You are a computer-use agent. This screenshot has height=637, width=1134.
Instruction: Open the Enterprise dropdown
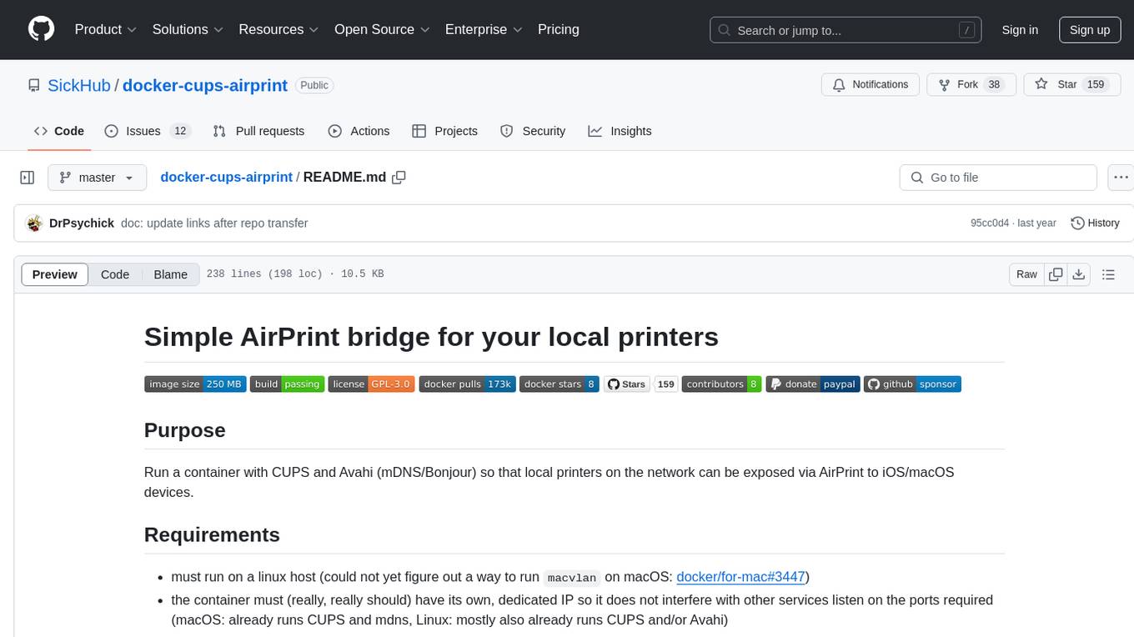tap(484, 29)
